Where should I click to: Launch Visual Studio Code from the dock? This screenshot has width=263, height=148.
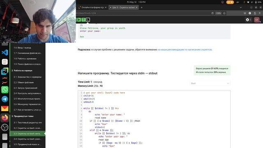click(x=5, y=53)
